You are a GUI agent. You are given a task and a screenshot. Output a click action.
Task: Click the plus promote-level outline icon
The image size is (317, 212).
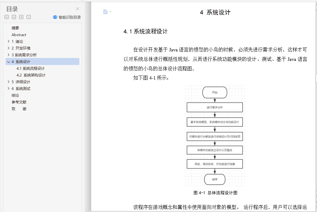pyautogui.click(x=21, y=17)
